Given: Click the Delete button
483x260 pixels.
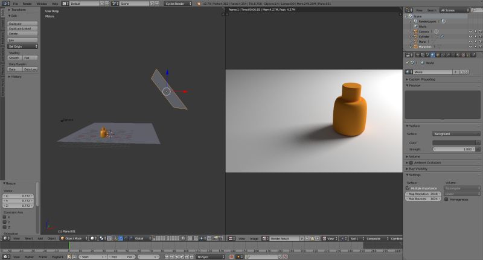Looking at the screenshot, I should 22,34.
